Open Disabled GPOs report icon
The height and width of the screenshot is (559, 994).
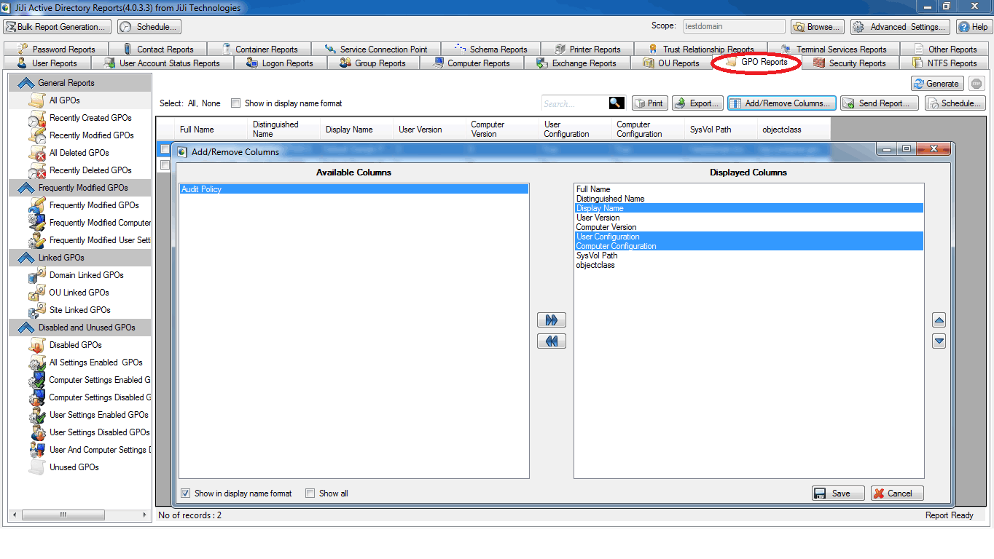(x=37, y=345)
